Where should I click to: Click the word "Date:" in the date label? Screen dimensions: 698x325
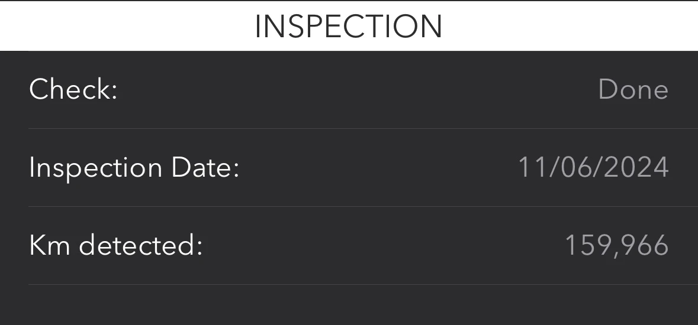click(x=205, y=168)
